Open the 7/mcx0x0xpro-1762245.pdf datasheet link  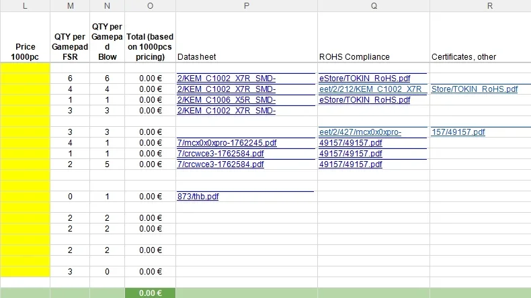point(227,143)
